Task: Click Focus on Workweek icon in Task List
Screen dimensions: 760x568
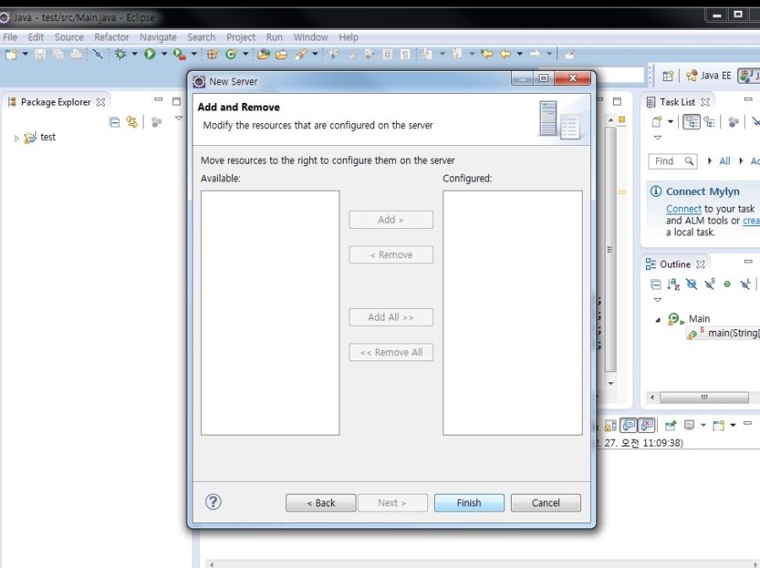Action: (734, 122)
